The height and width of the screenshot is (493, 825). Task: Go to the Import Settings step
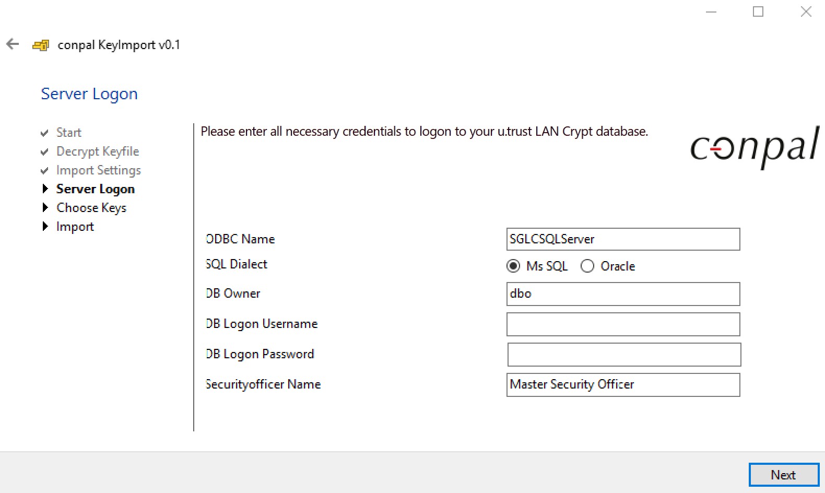pyautogui.click(x=99, y=170)
